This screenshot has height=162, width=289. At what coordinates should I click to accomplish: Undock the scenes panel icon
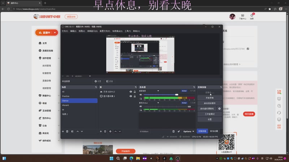point(96,87)
